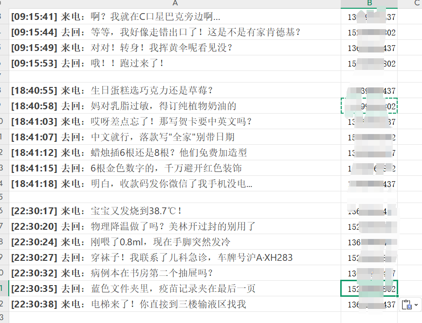
Task: Click the 09:15:44 KFC message cell
Action: (175, 32)
